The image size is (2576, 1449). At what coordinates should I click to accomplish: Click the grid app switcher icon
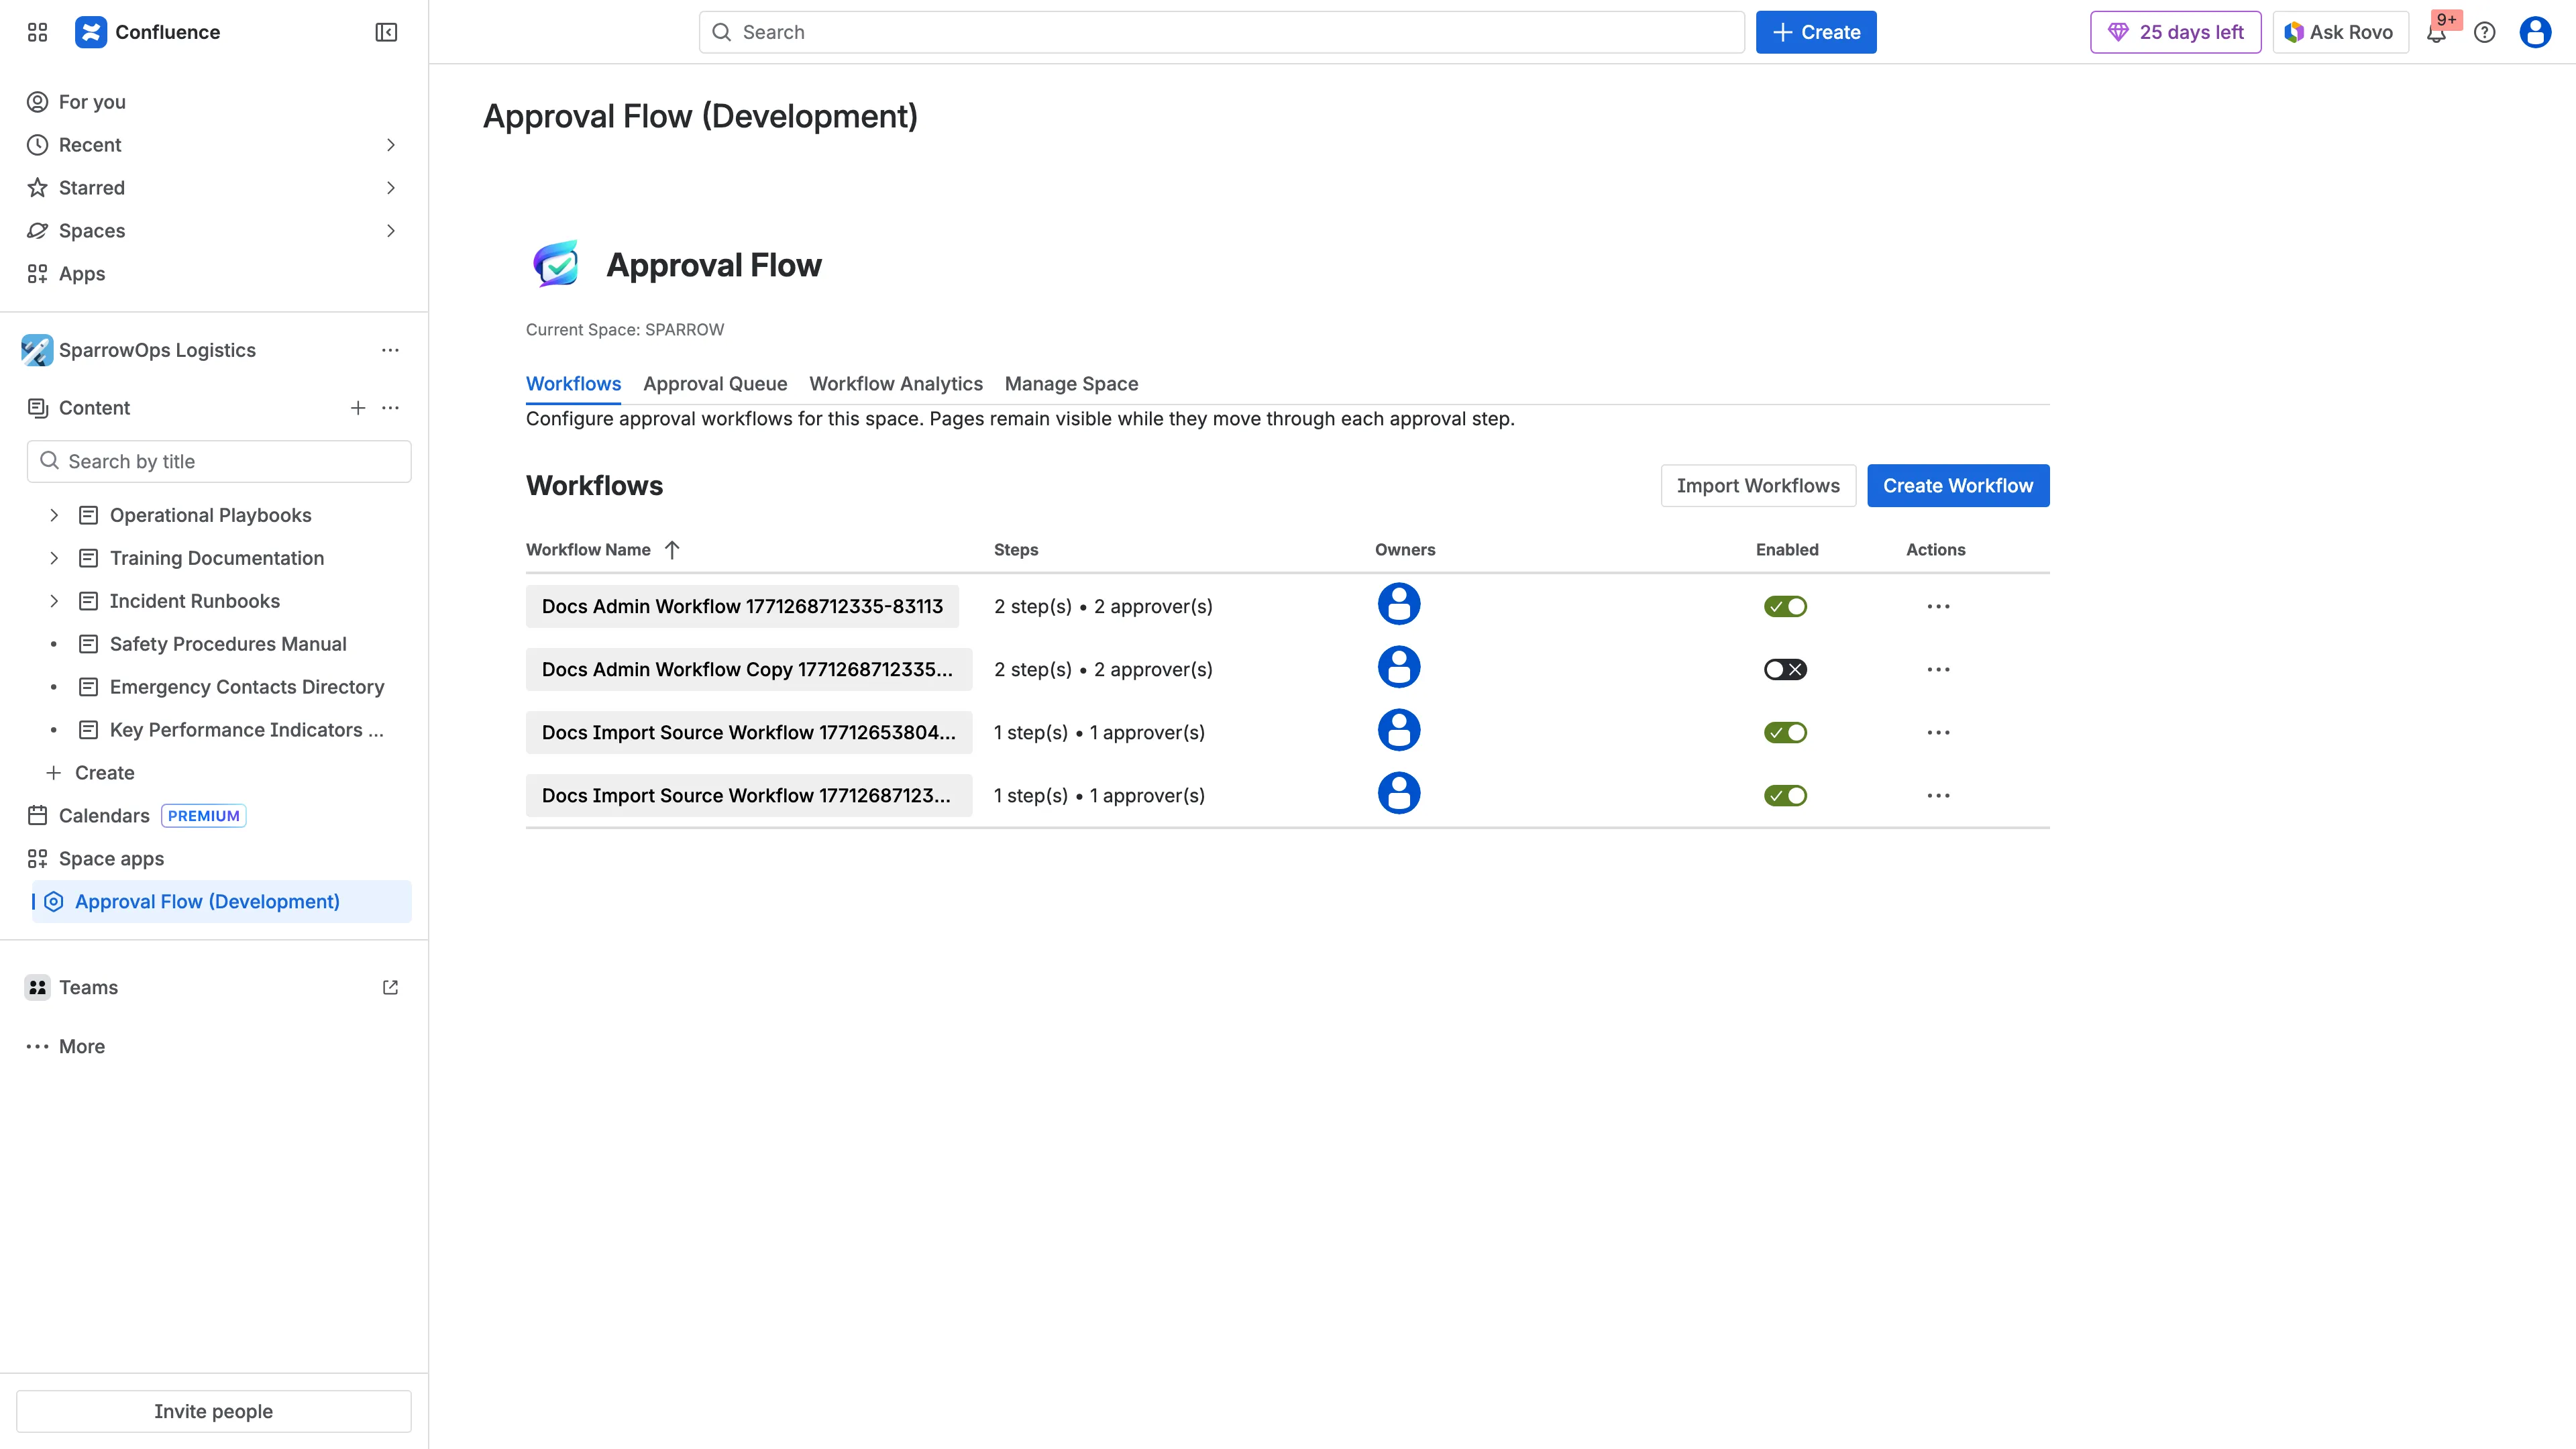pyautogui.click(x=37, y=31)
